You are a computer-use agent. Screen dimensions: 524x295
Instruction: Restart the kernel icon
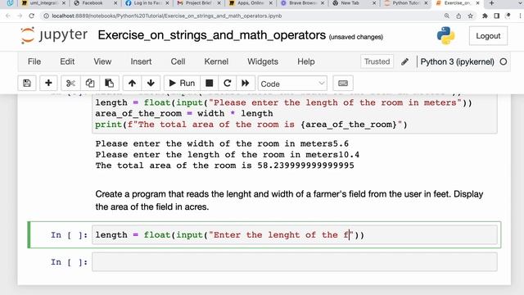coord(228,84)
